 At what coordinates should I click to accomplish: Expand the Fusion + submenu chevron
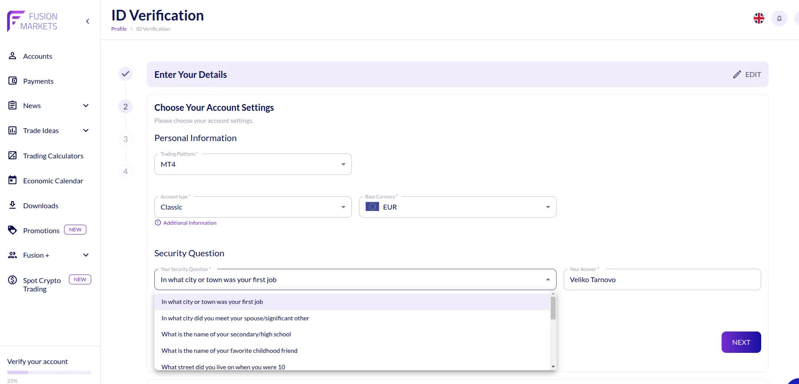86,255
